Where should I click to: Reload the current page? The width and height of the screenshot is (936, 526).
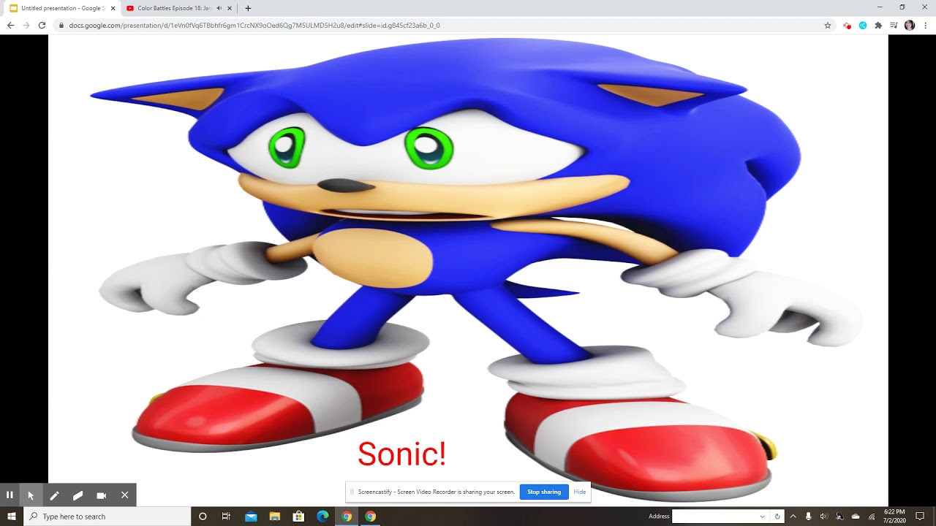click(42, 26)
